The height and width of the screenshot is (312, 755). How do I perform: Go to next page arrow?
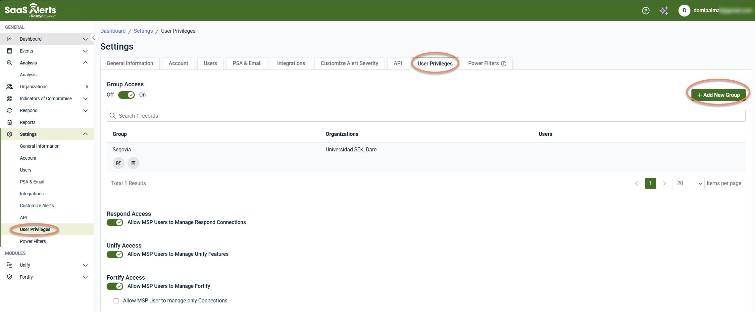tap(664, 183)
